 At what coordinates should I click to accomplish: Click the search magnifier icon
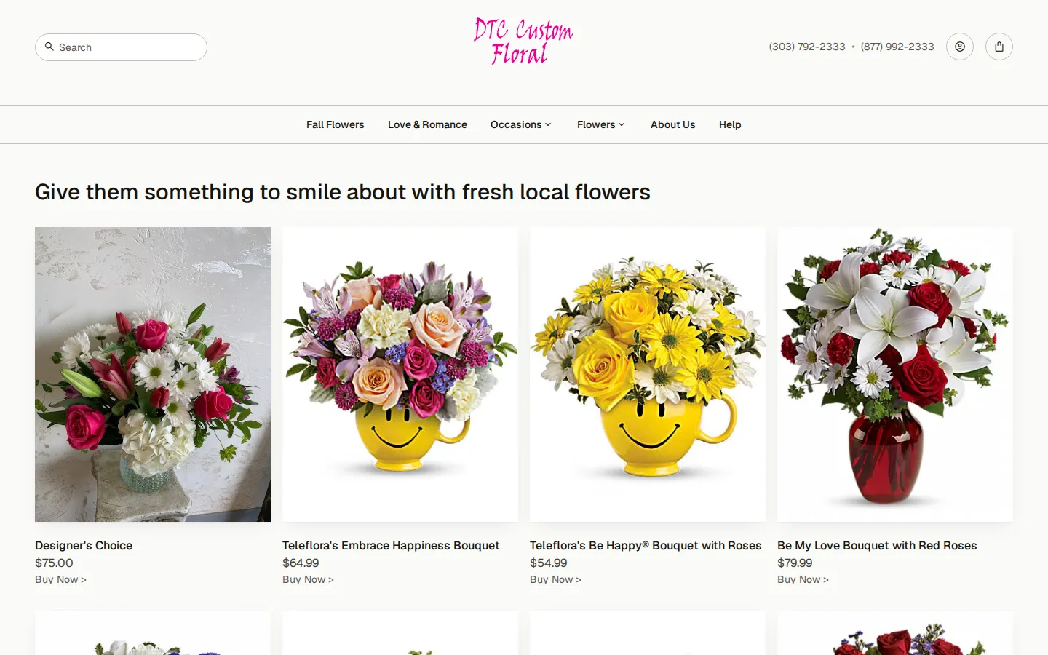click(x=49, y=47)
